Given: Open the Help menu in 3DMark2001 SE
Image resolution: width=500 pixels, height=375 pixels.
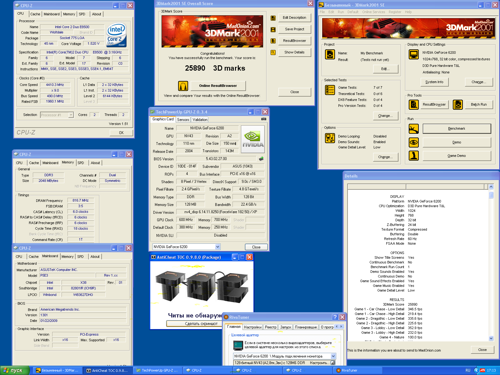Looking at the screenshot, I should tap(408, 12).
